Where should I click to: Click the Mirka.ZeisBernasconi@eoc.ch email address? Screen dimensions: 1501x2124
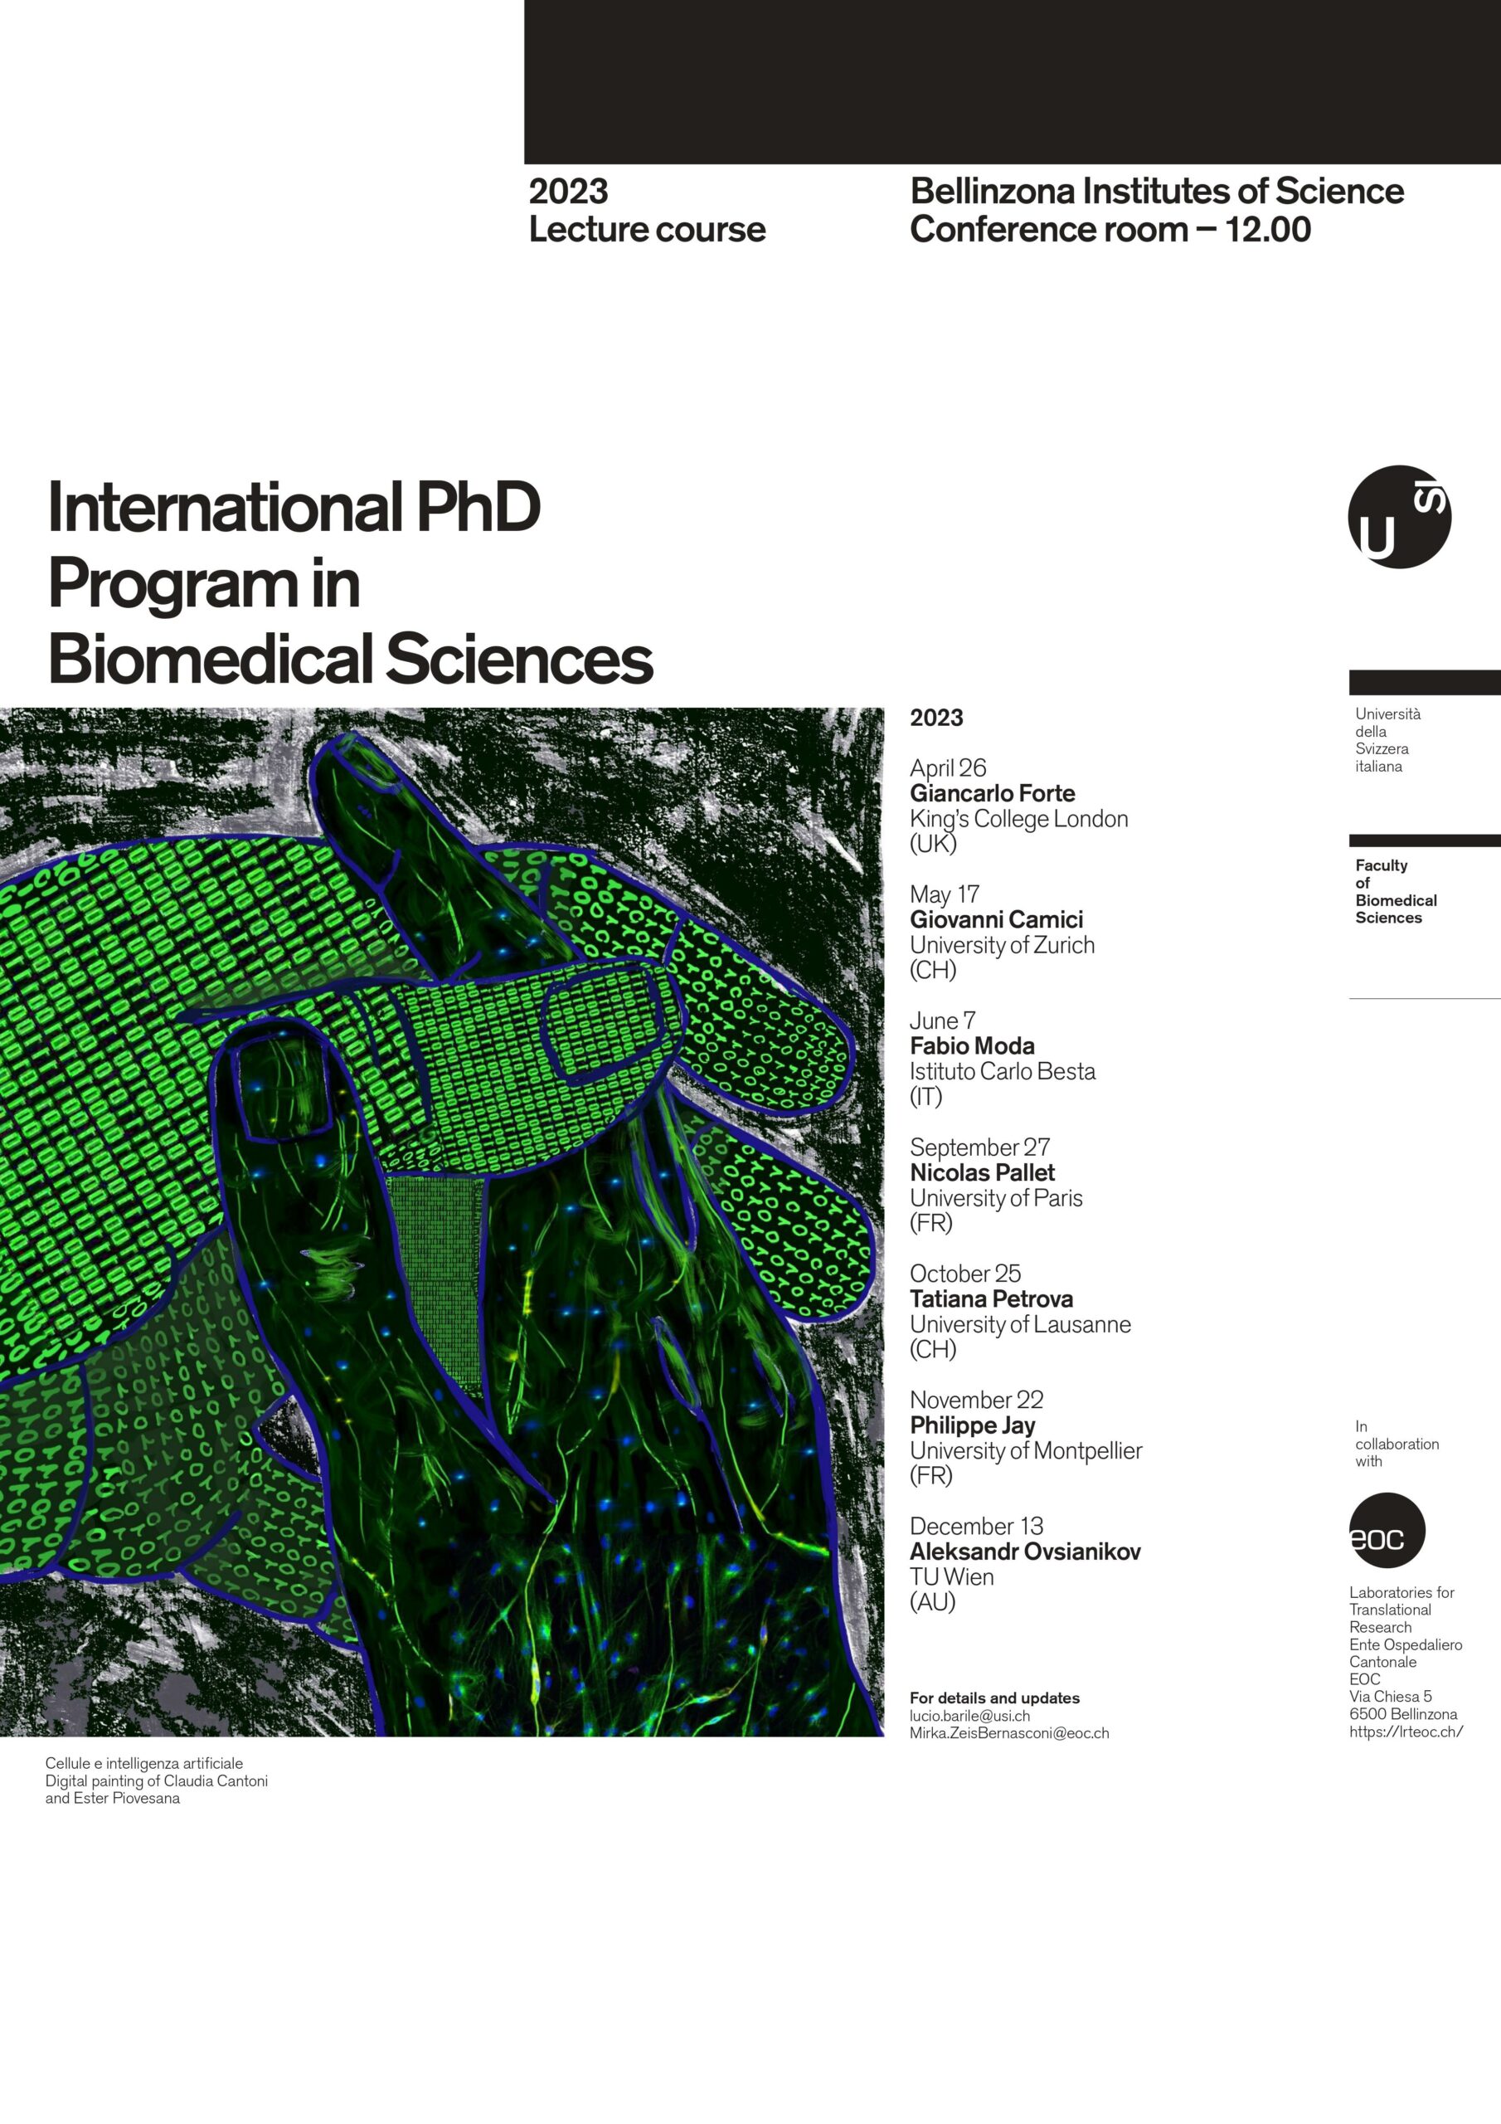click(x=1009, y=1733)
